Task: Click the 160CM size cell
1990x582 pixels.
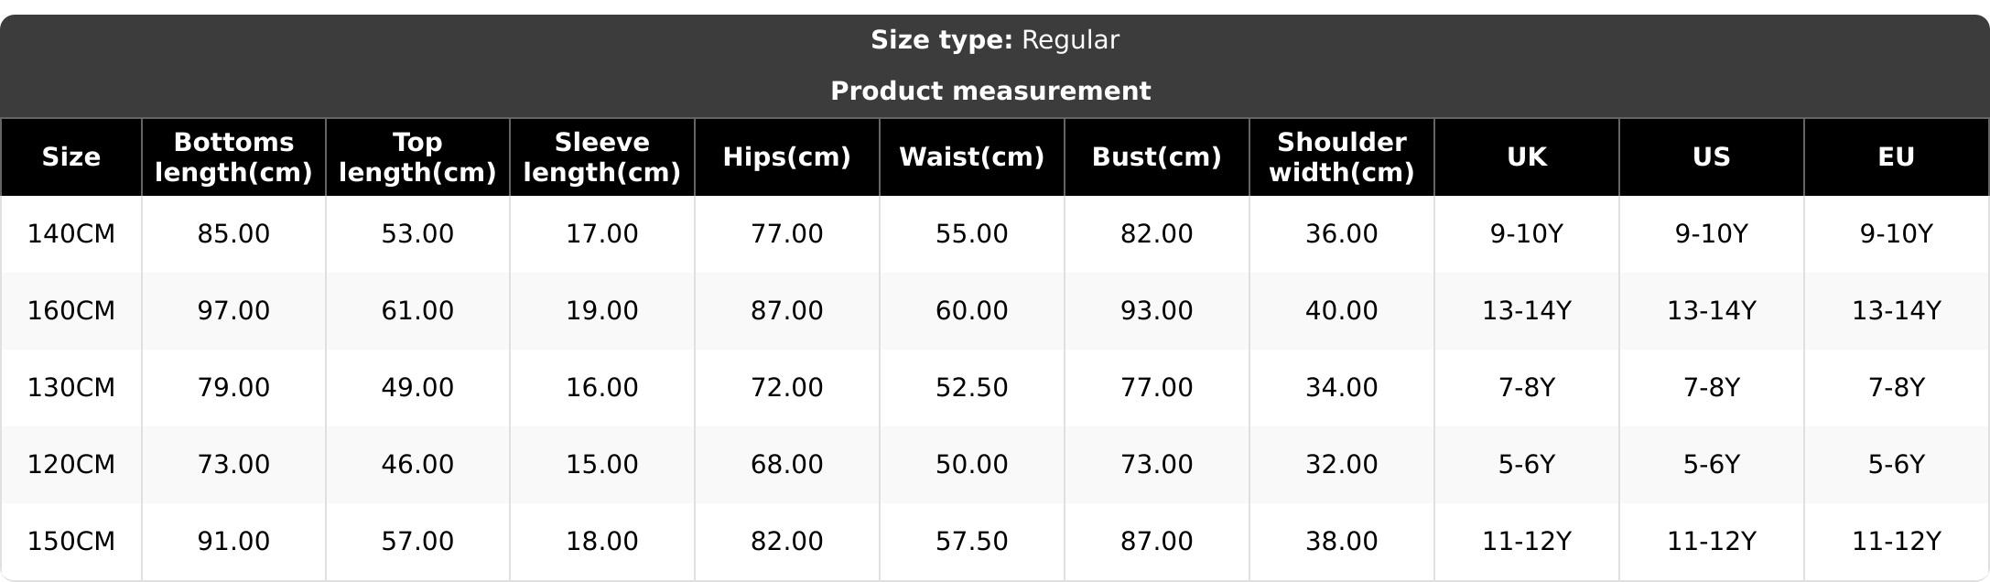Action: (x=71, y=311)
